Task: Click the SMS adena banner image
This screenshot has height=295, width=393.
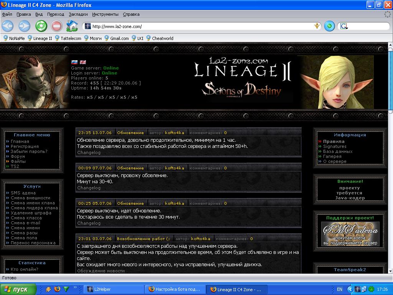Action: 350,234
